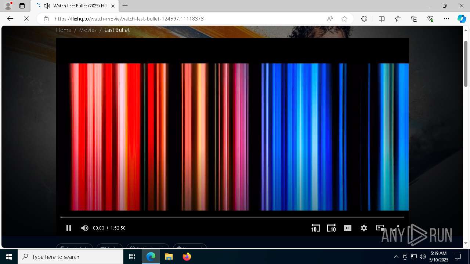Pause the video playback
Viewport: 470px width, 264px height.
pyautogui.click(x=69, y=228)
